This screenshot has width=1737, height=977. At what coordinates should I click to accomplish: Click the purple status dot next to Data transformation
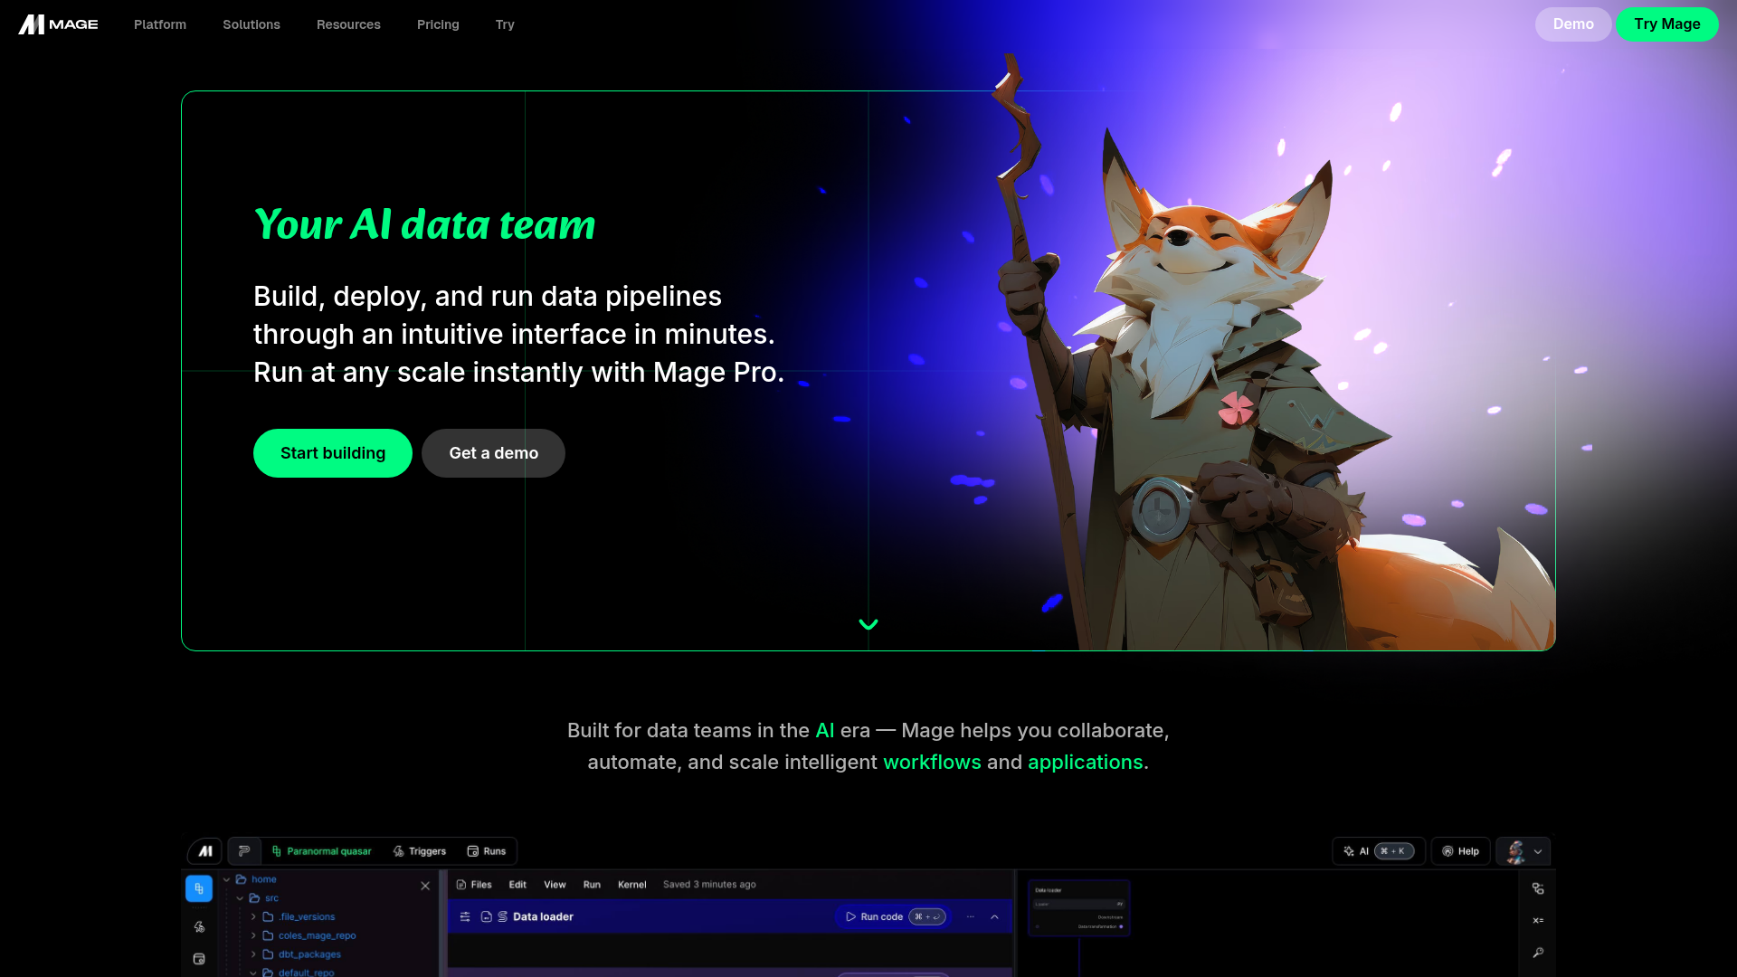tap(1121, 926)
